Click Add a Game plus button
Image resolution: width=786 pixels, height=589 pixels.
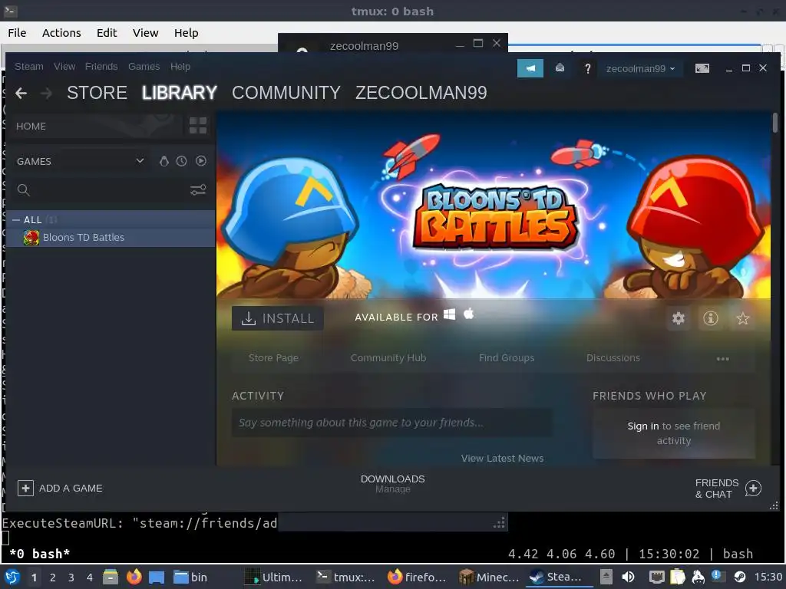tap(25, 489)
